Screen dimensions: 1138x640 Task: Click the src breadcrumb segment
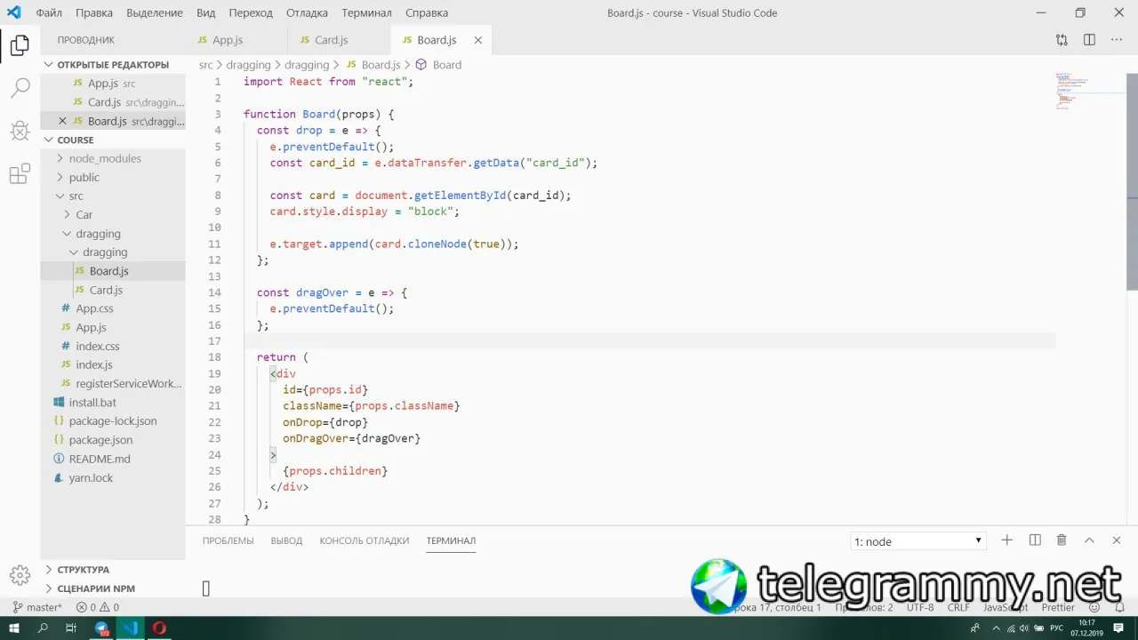(x=206, y=65)
